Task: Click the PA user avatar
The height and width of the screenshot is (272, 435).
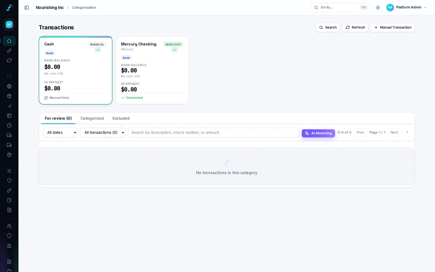Action: (390, 7)
